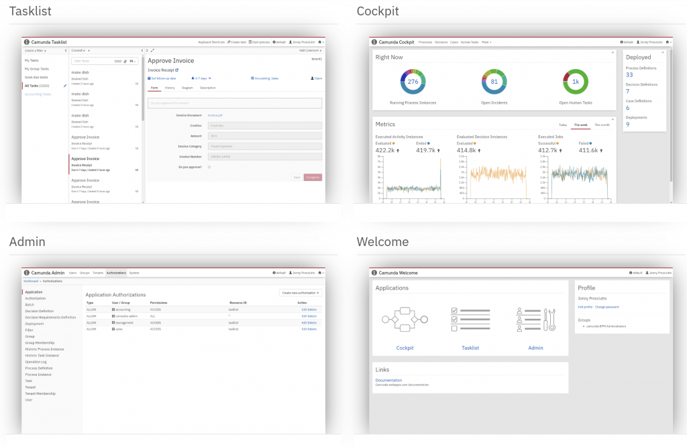Screen dimensions: 687x447
Task: Open the invoice.pdf document link
Action: click(215, 115)
